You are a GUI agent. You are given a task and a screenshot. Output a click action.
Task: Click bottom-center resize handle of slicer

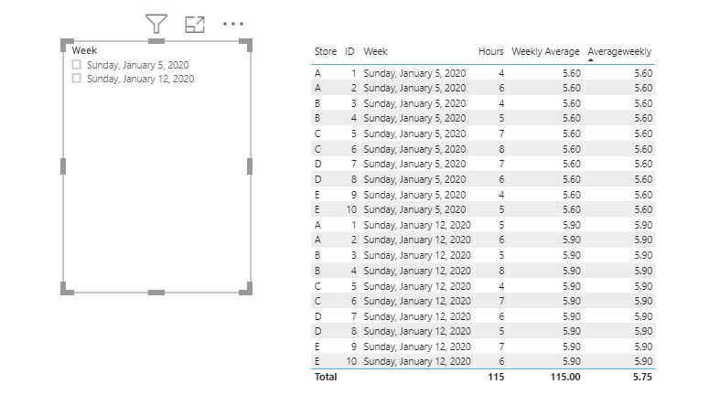pos(156,293)
